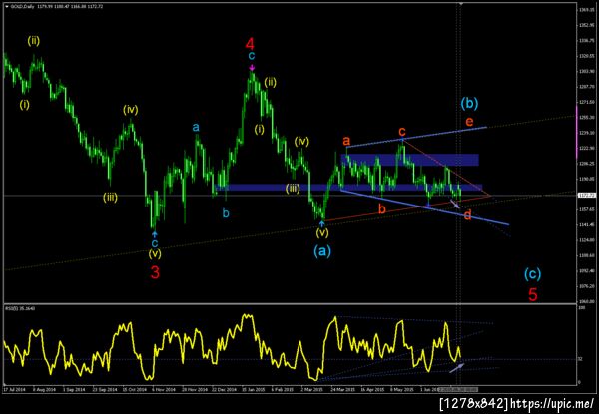Select the red wave 3 label

click(x=155, y=272)
